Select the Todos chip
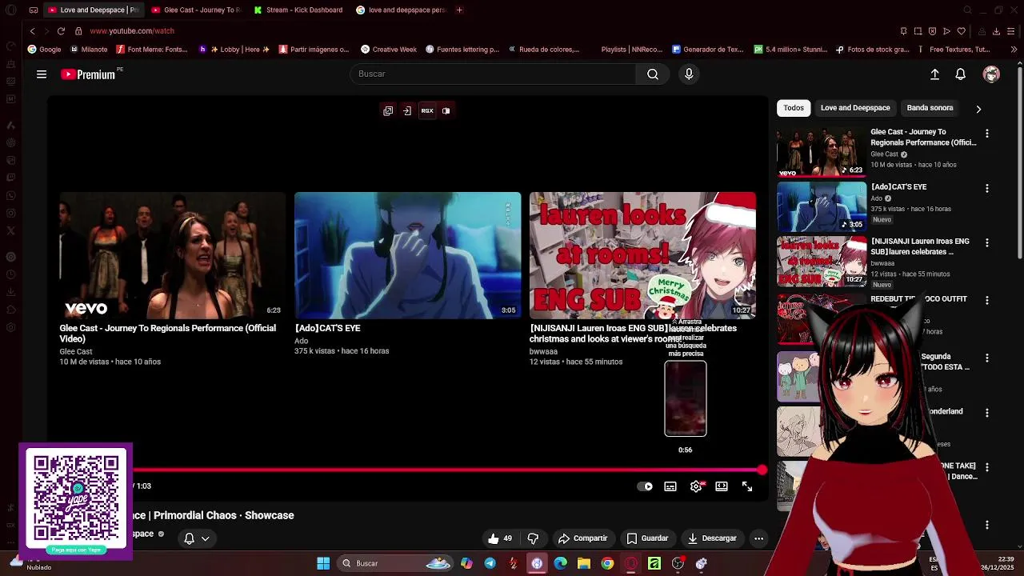Screen dimensions: 1024x576 tap(794, 108)
